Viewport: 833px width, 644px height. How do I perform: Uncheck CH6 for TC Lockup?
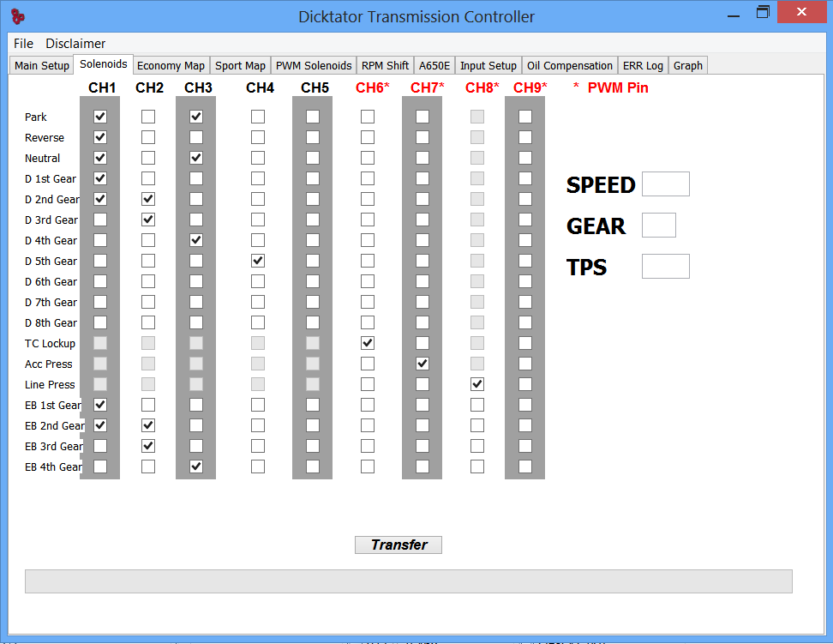368,343
